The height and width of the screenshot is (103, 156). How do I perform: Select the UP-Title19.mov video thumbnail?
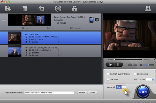tap(15, 38)
